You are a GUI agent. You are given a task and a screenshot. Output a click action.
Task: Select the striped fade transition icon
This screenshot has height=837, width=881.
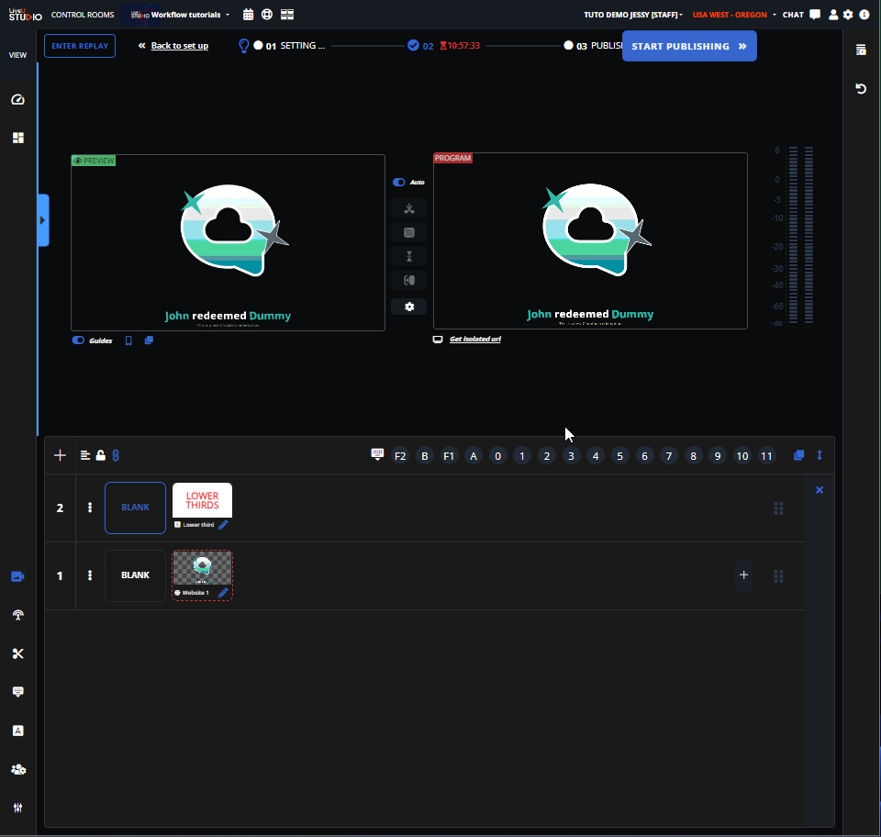(409, 232)
